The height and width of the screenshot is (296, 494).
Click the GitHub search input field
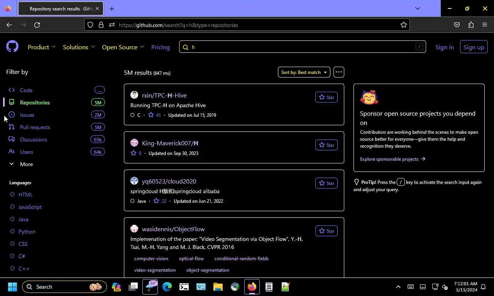click(x=303, y=47)
